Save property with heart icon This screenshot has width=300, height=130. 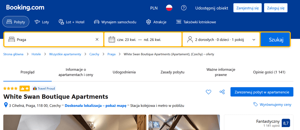coord(208,92)
